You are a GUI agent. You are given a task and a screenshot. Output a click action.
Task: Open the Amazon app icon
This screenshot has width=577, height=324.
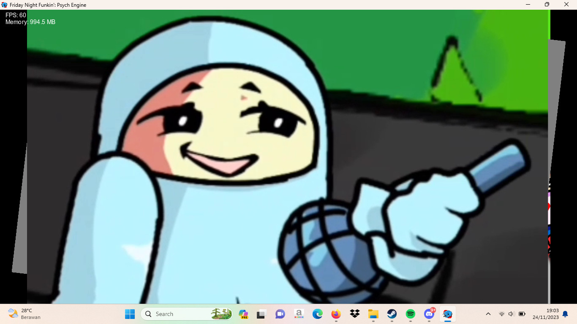299,314
